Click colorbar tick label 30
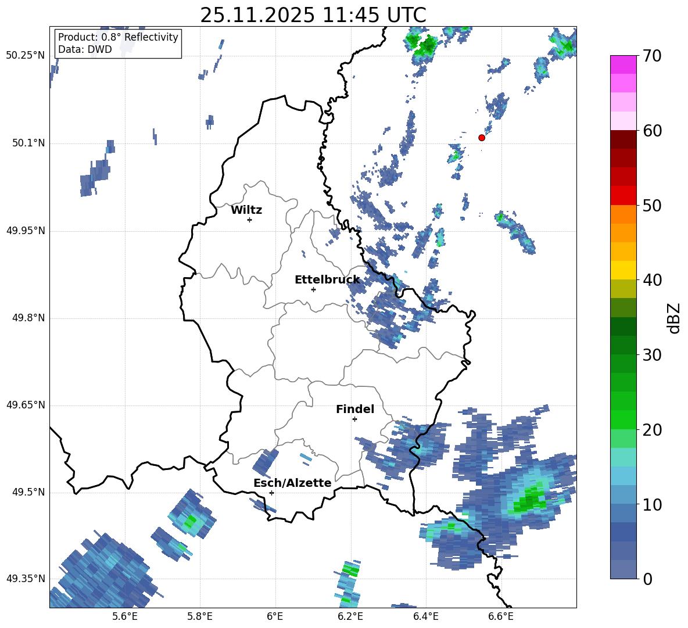The width and height of the screenshot is (688, 628). 652,355
